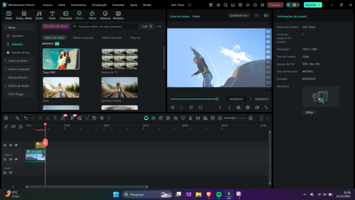Screen dimensions: 355x200
Task: Open the Adesivos stickers panel
Action: click(105, 13)
